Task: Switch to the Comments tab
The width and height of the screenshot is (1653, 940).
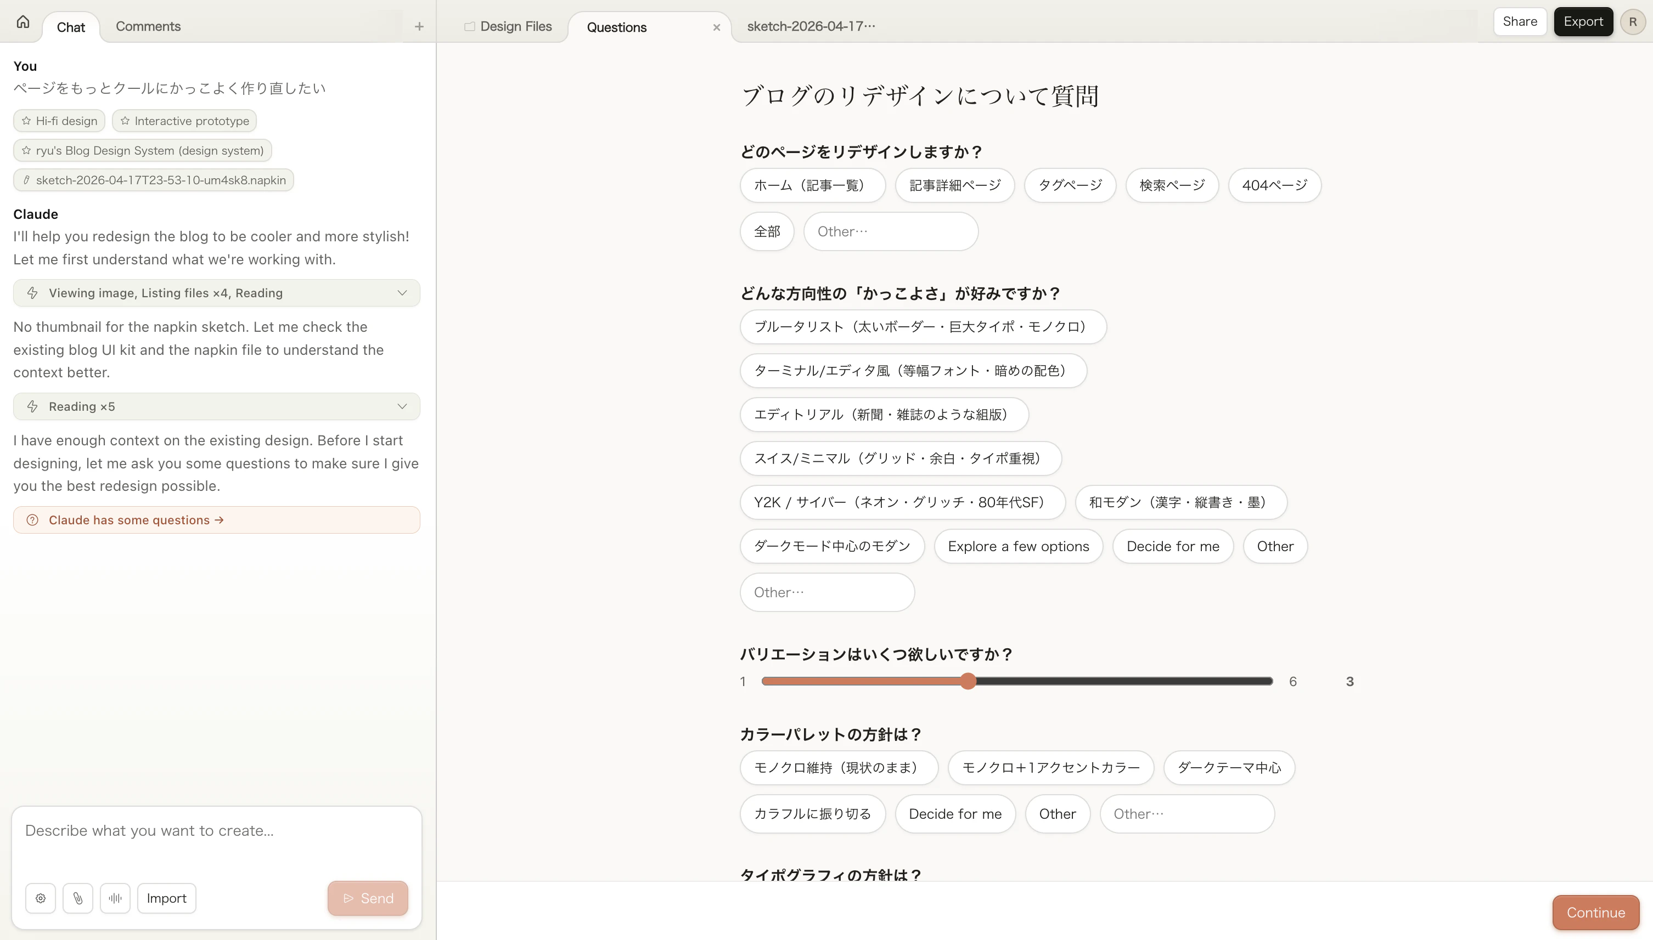Action: pos(148,26)
